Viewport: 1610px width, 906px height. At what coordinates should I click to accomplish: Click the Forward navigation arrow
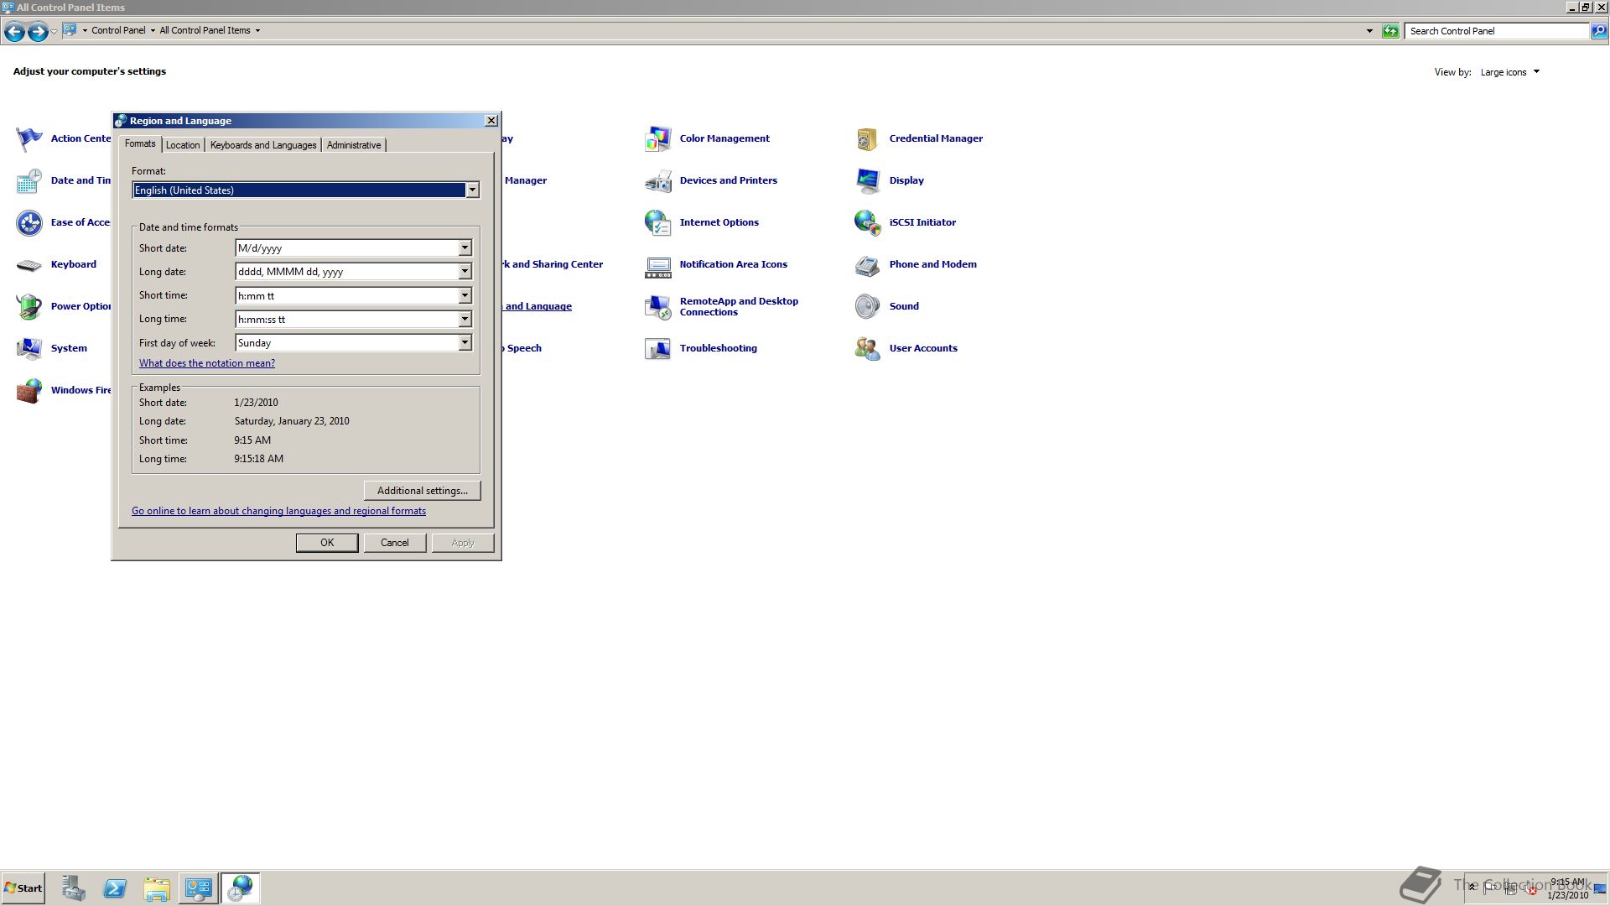pyautogui.click(x=38, y=32)
